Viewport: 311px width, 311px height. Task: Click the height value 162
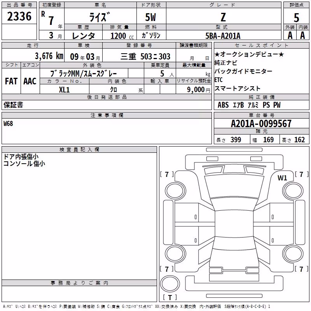point(299,140)
